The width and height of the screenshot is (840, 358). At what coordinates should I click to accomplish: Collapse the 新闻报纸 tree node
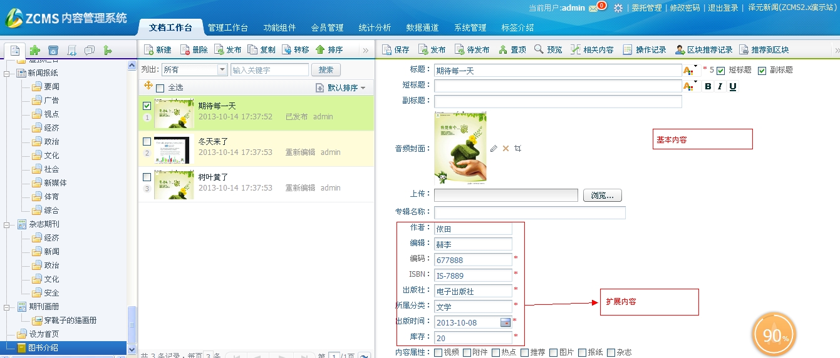(x=8, y=73)
